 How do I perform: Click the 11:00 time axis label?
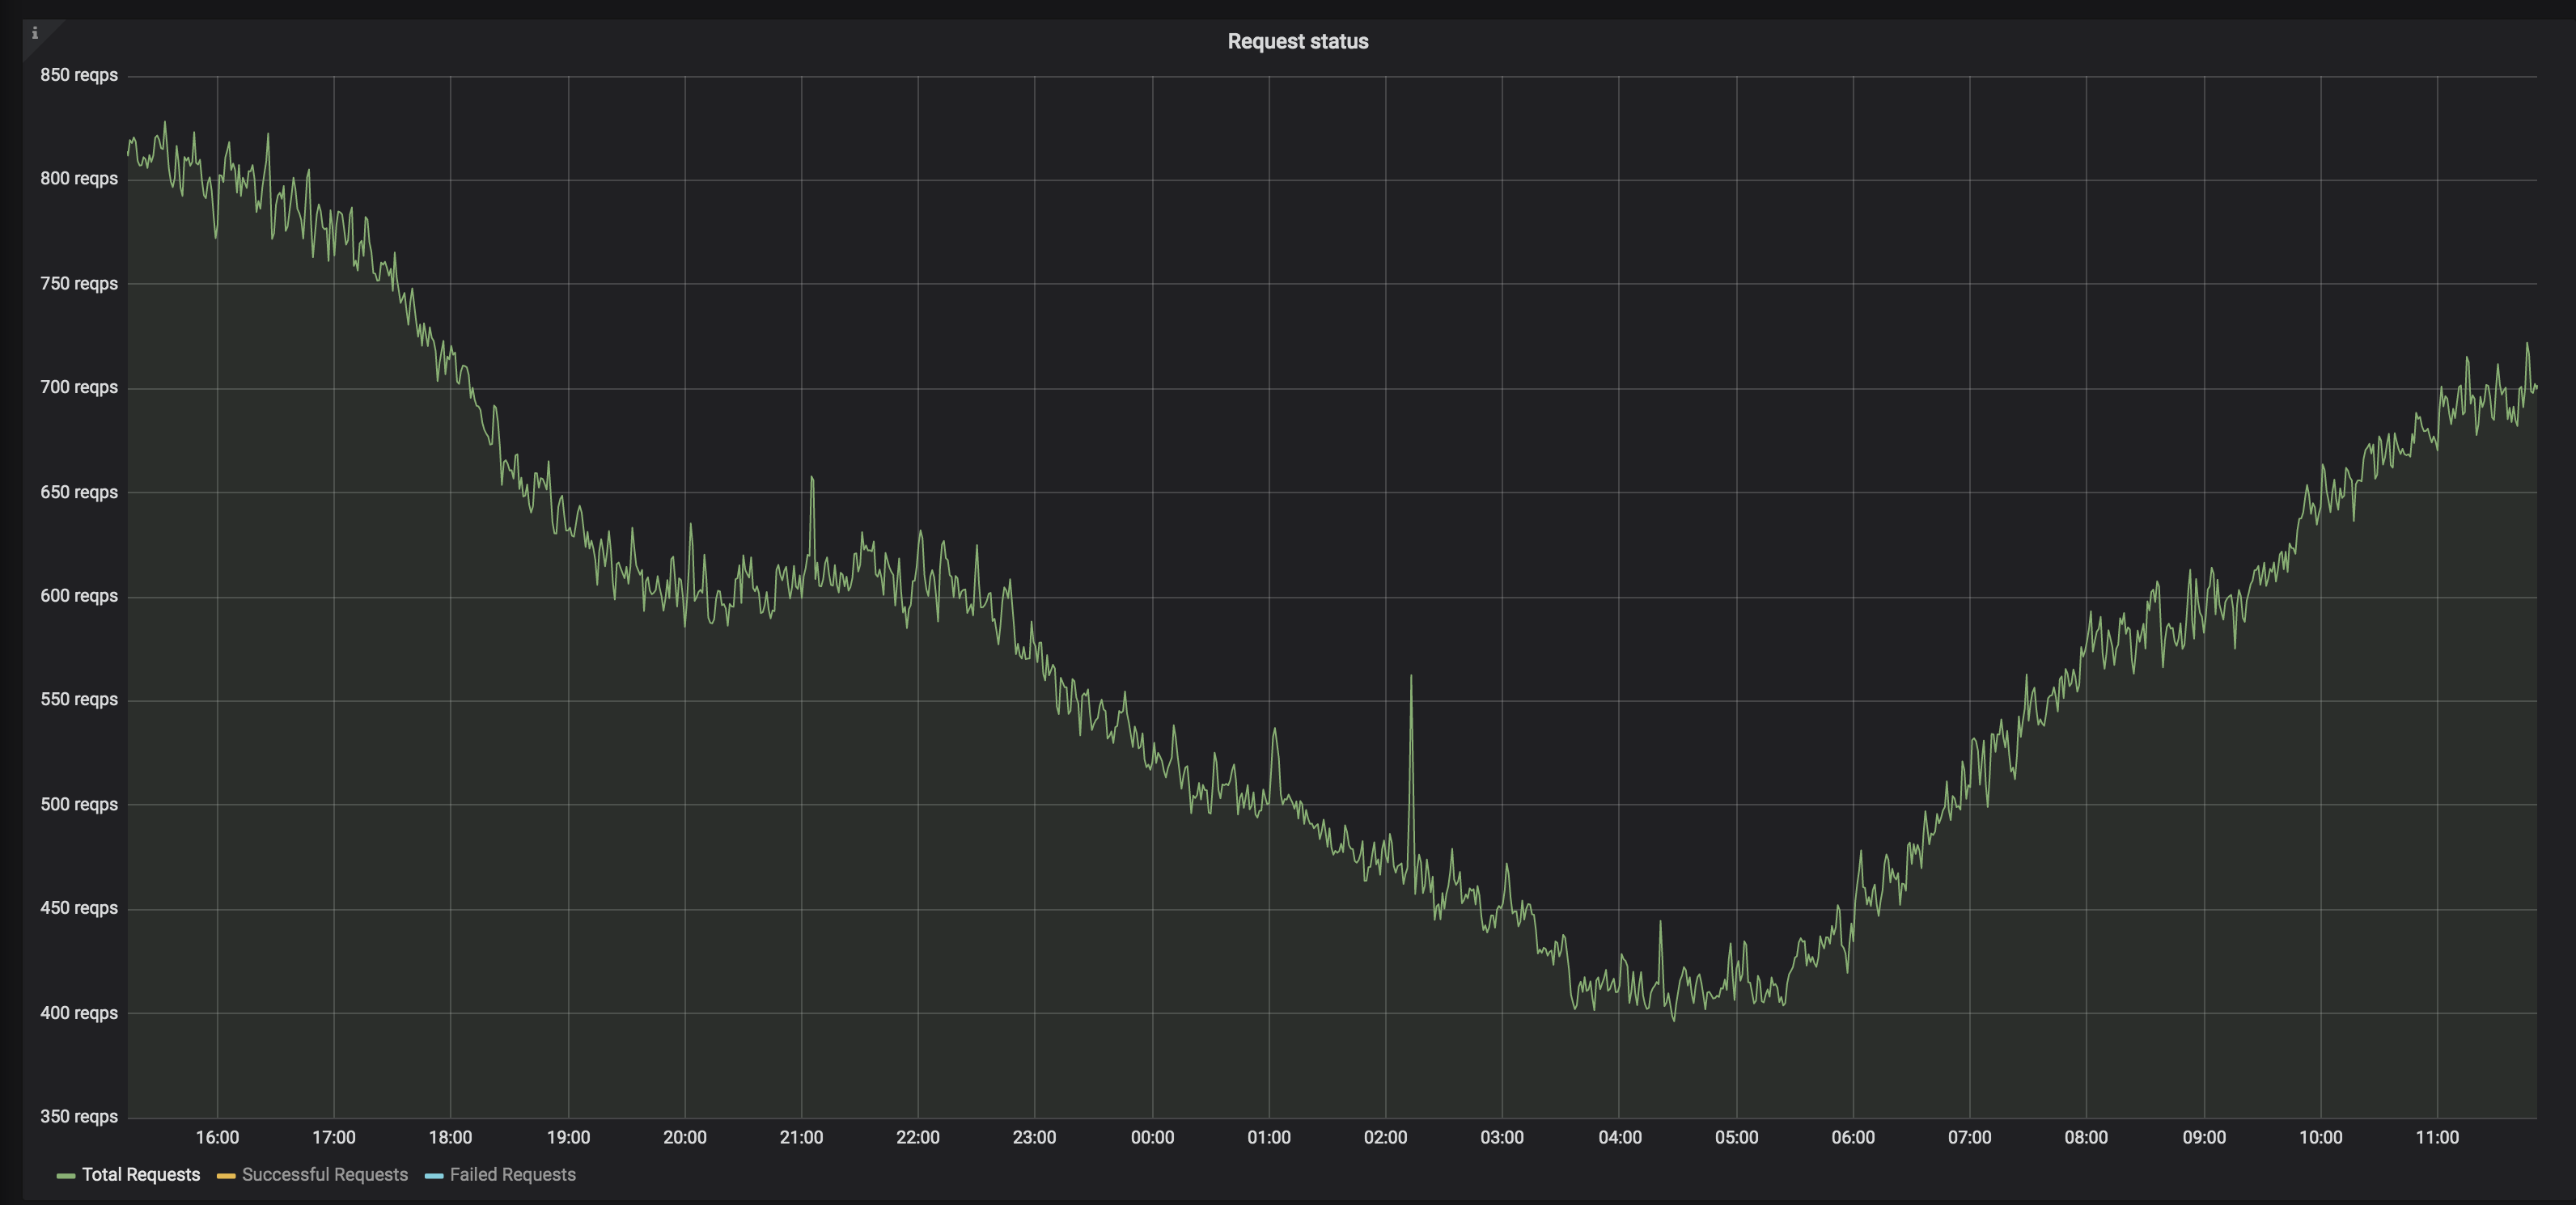pos(2437,1137)
